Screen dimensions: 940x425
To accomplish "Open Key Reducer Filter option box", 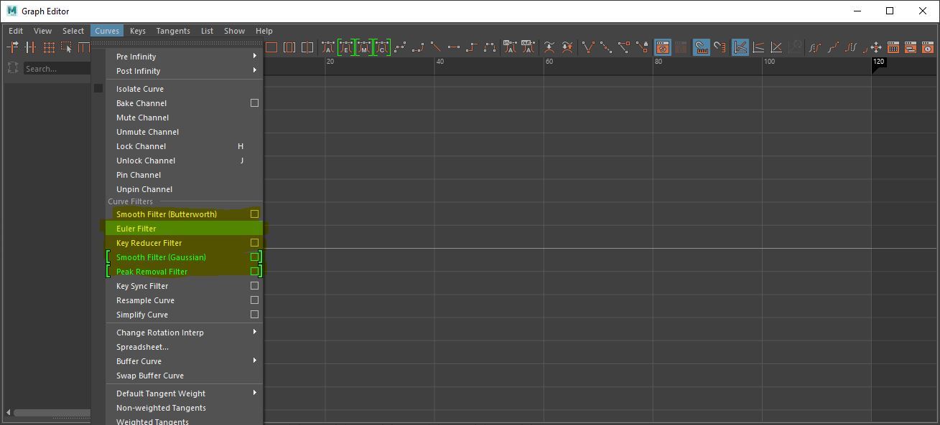I will click(254, 243).
